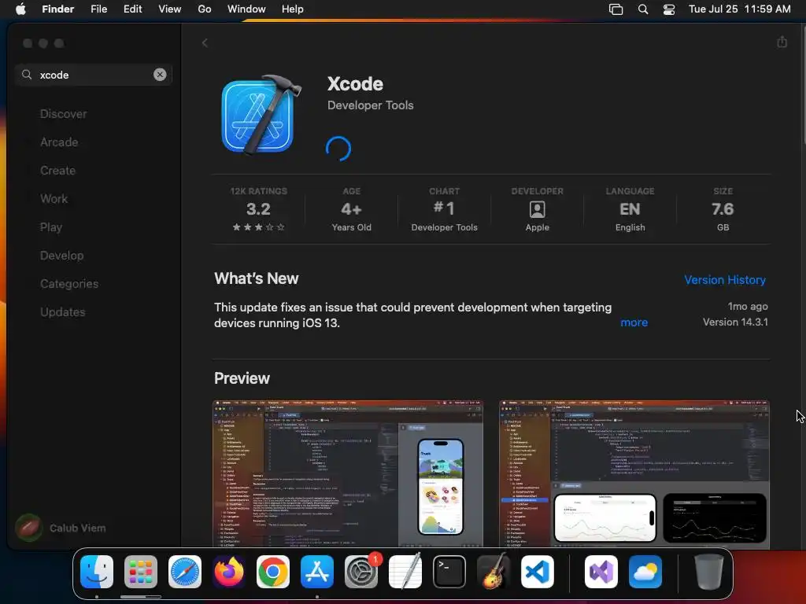The width and height of the screenshot is (806, 604).
Task: Open Visual Studio Code from dock
Action: [x=538, y=572]
